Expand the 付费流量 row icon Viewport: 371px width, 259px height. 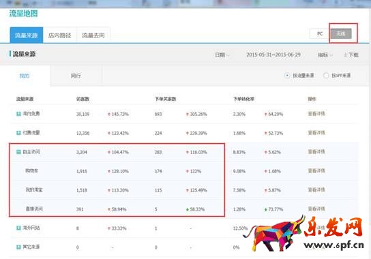(x=18, y=133)
